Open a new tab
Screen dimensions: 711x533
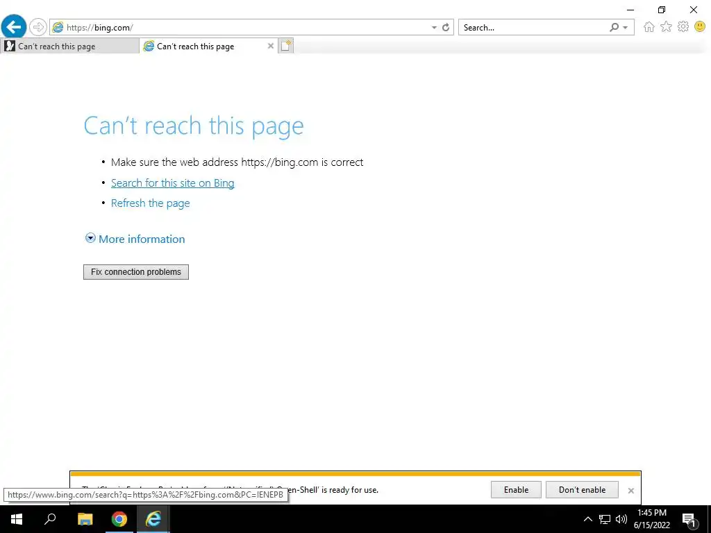pos(285,46)
